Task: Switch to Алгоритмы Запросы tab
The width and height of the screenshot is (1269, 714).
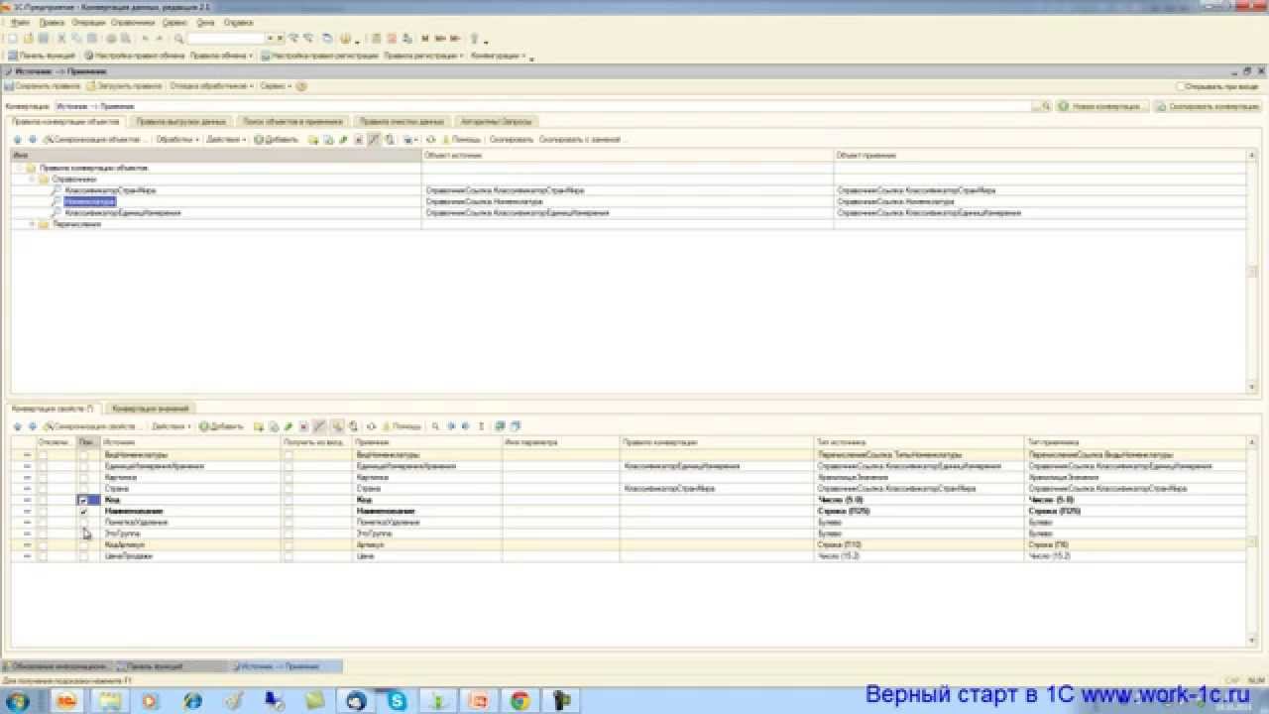Action: pyautogui.click(x=497, y=121)
